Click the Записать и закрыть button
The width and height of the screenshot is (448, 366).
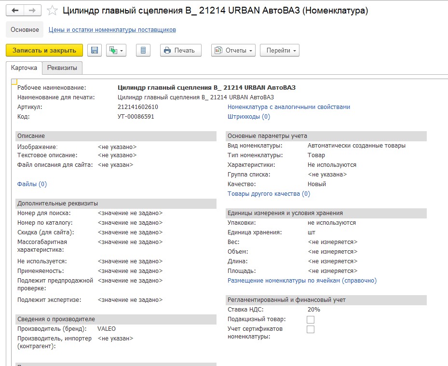click(x=44, y=50)
